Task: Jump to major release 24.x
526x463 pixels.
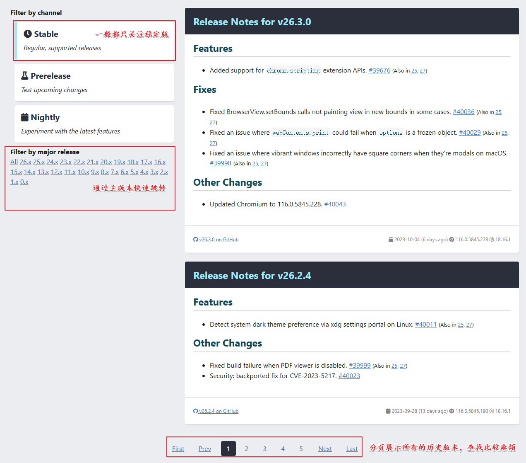Action: pyautogui.click(x=53, y=162)
